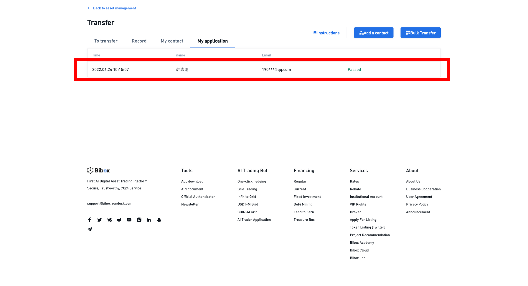This screenshot has width=528, height=286.
Task: Click the first Twitter bird icon
Action: click(x=100, y=220)
